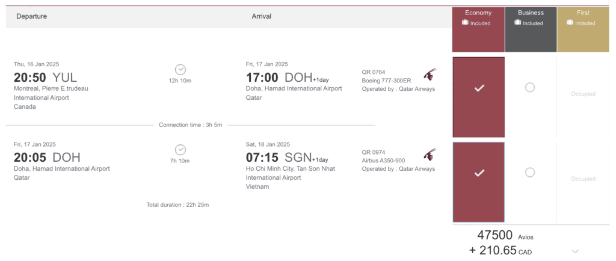
Task: Select Business radio for Doha–Ho Chi Minh flight
Action: [x=529, y=173]
